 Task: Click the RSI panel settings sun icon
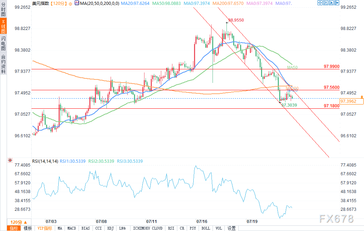click(x=10, y=161)
